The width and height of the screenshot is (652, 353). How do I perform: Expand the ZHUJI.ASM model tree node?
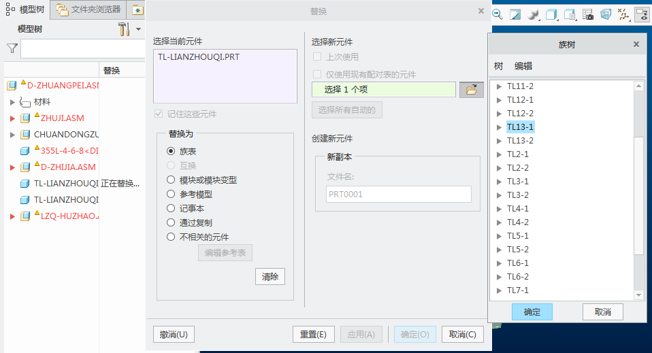pyautogui.click(x=12, y=118)
